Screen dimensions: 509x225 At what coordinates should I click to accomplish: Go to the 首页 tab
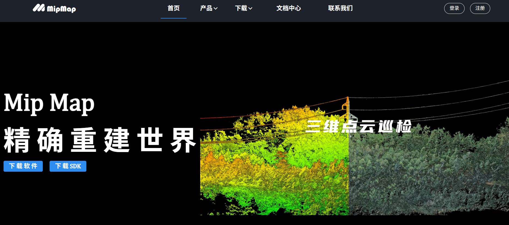tap(173, 8)
